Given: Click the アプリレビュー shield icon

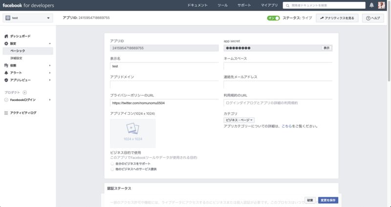Looking at the screenshot, I should [6, 80].
